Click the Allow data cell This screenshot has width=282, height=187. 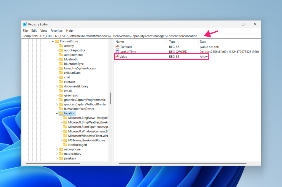[x=204, y=57]
